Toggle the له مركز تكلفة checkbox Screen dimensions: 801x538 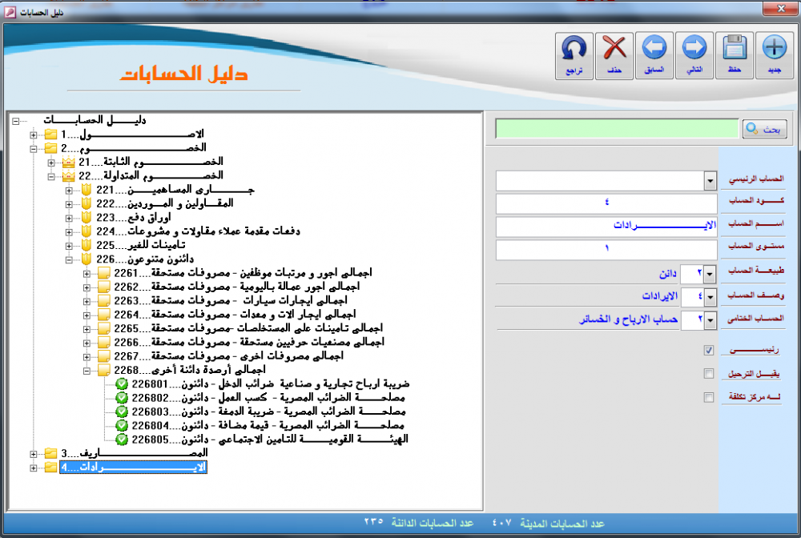pos(709,397)
